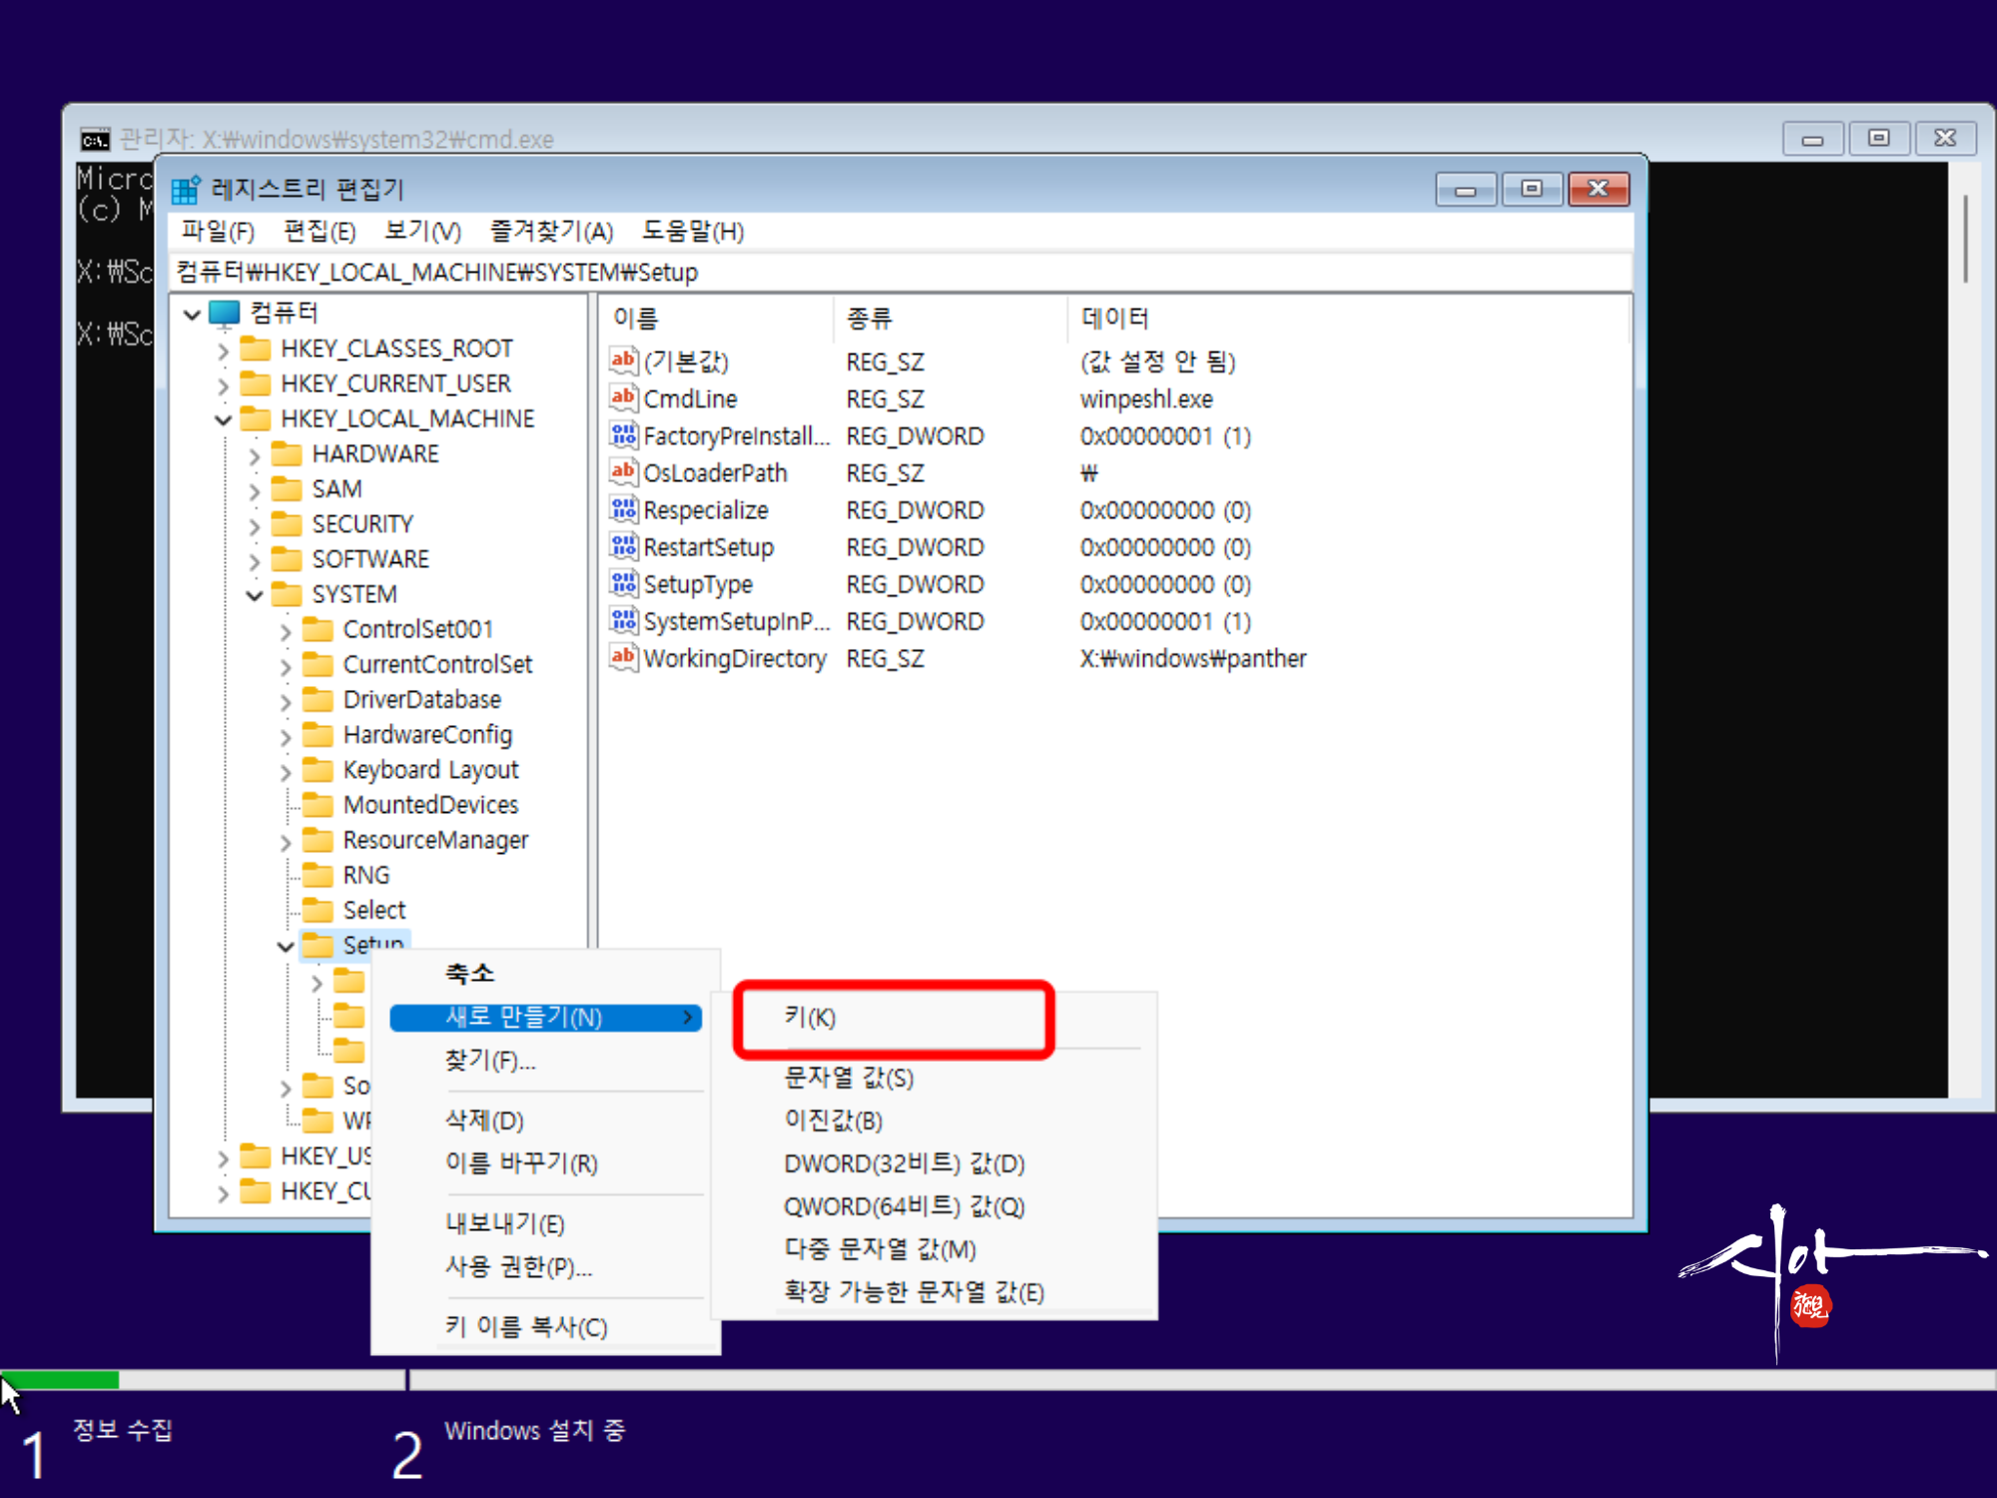Click the HARDWARE folder icon
This screenshot has width=1997, height=1498.
pos(288,454)
